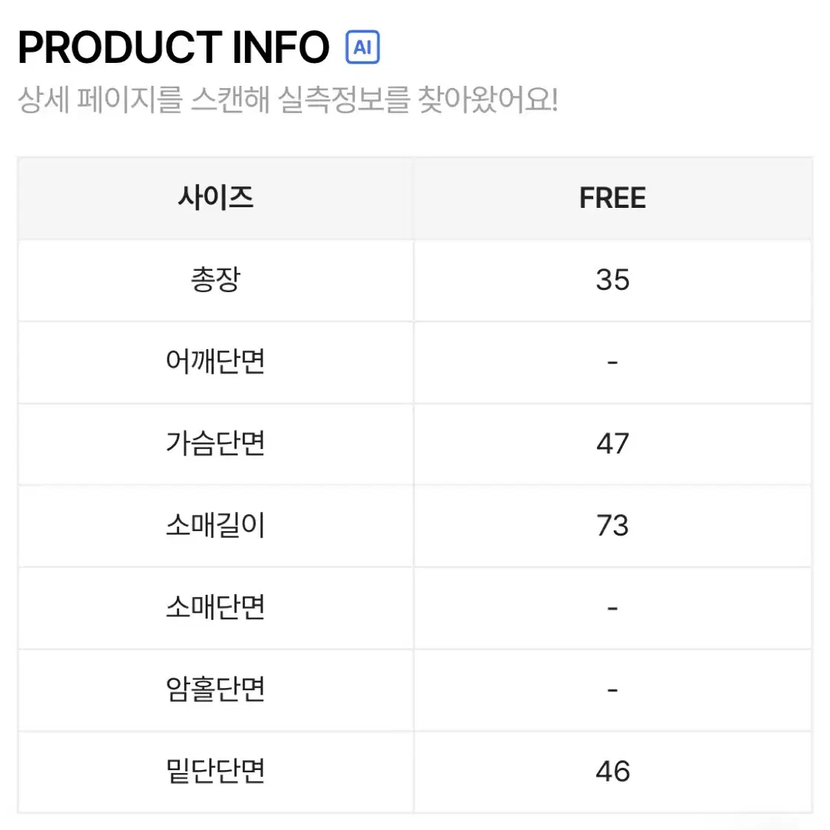The image size is (830, 830).
Task: Click the empty dash value for 어깨단면
Action: [x=613, y=362]
